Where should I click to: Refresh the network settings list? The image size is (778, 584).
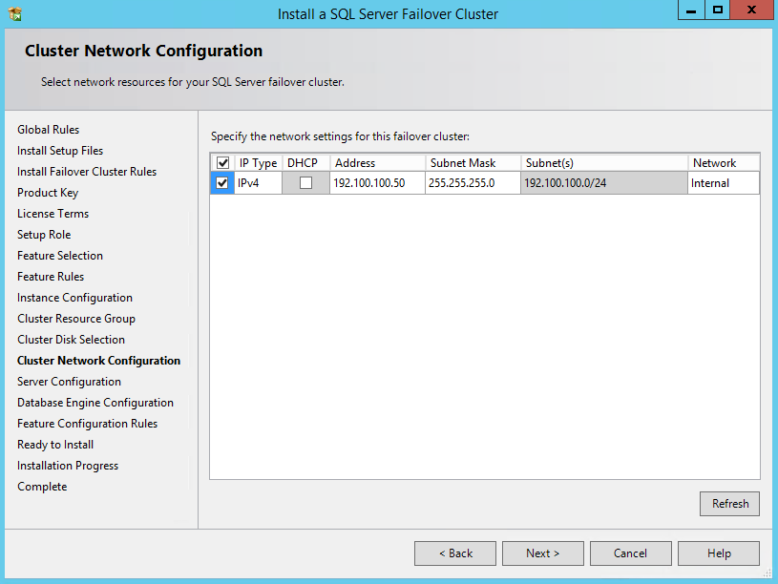729,504
